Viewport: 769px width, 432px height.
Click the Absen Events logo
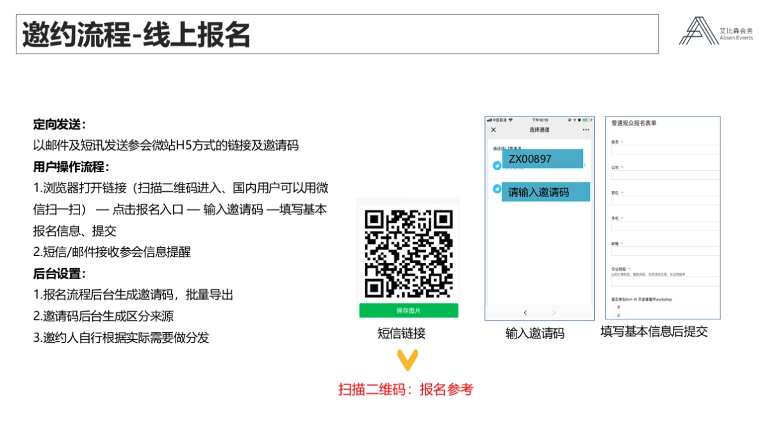[711, 31]
